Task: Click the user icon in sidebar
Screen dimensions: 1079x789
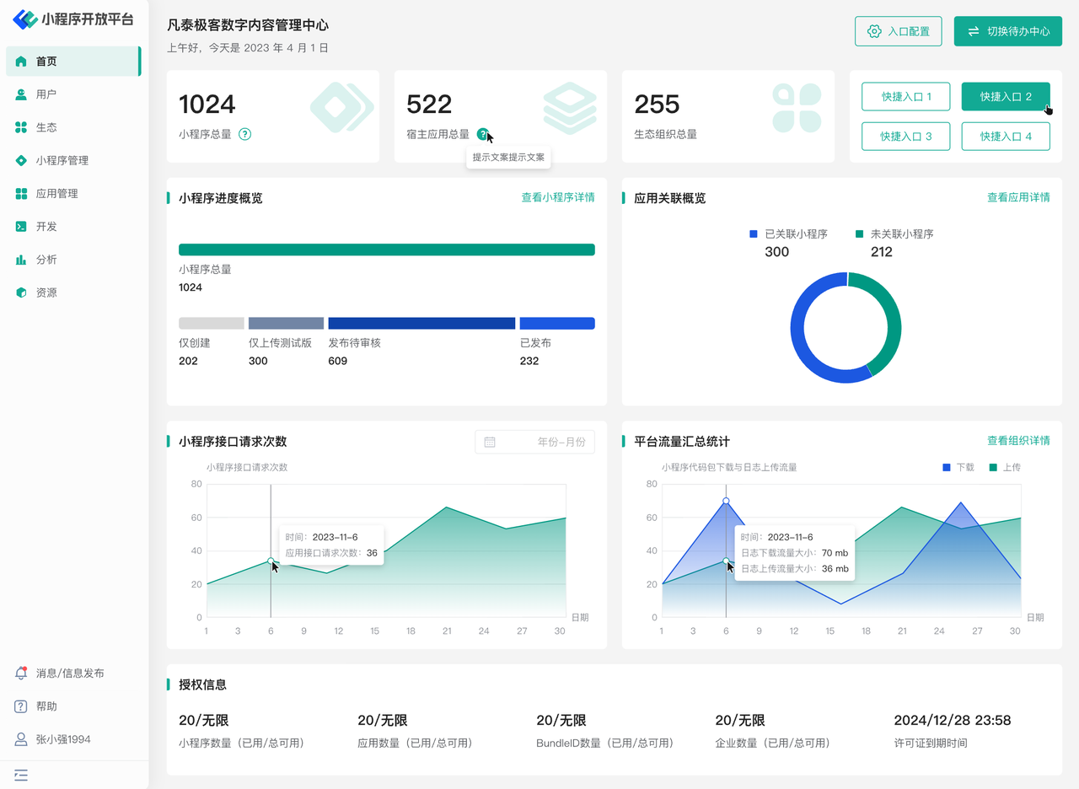Action: coord(21,94)
